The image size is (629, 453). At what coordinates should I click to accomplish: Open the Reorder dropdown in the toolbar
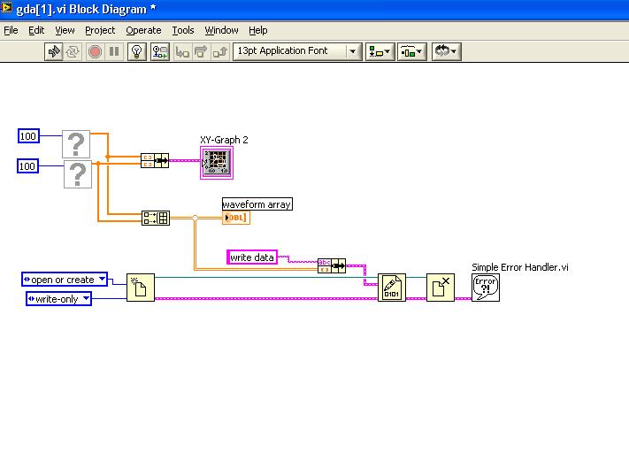coord(447,51)
